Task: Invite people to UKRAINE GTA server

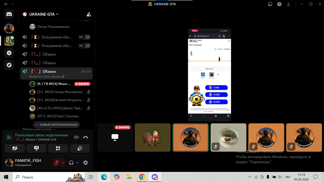Action: 89,14
